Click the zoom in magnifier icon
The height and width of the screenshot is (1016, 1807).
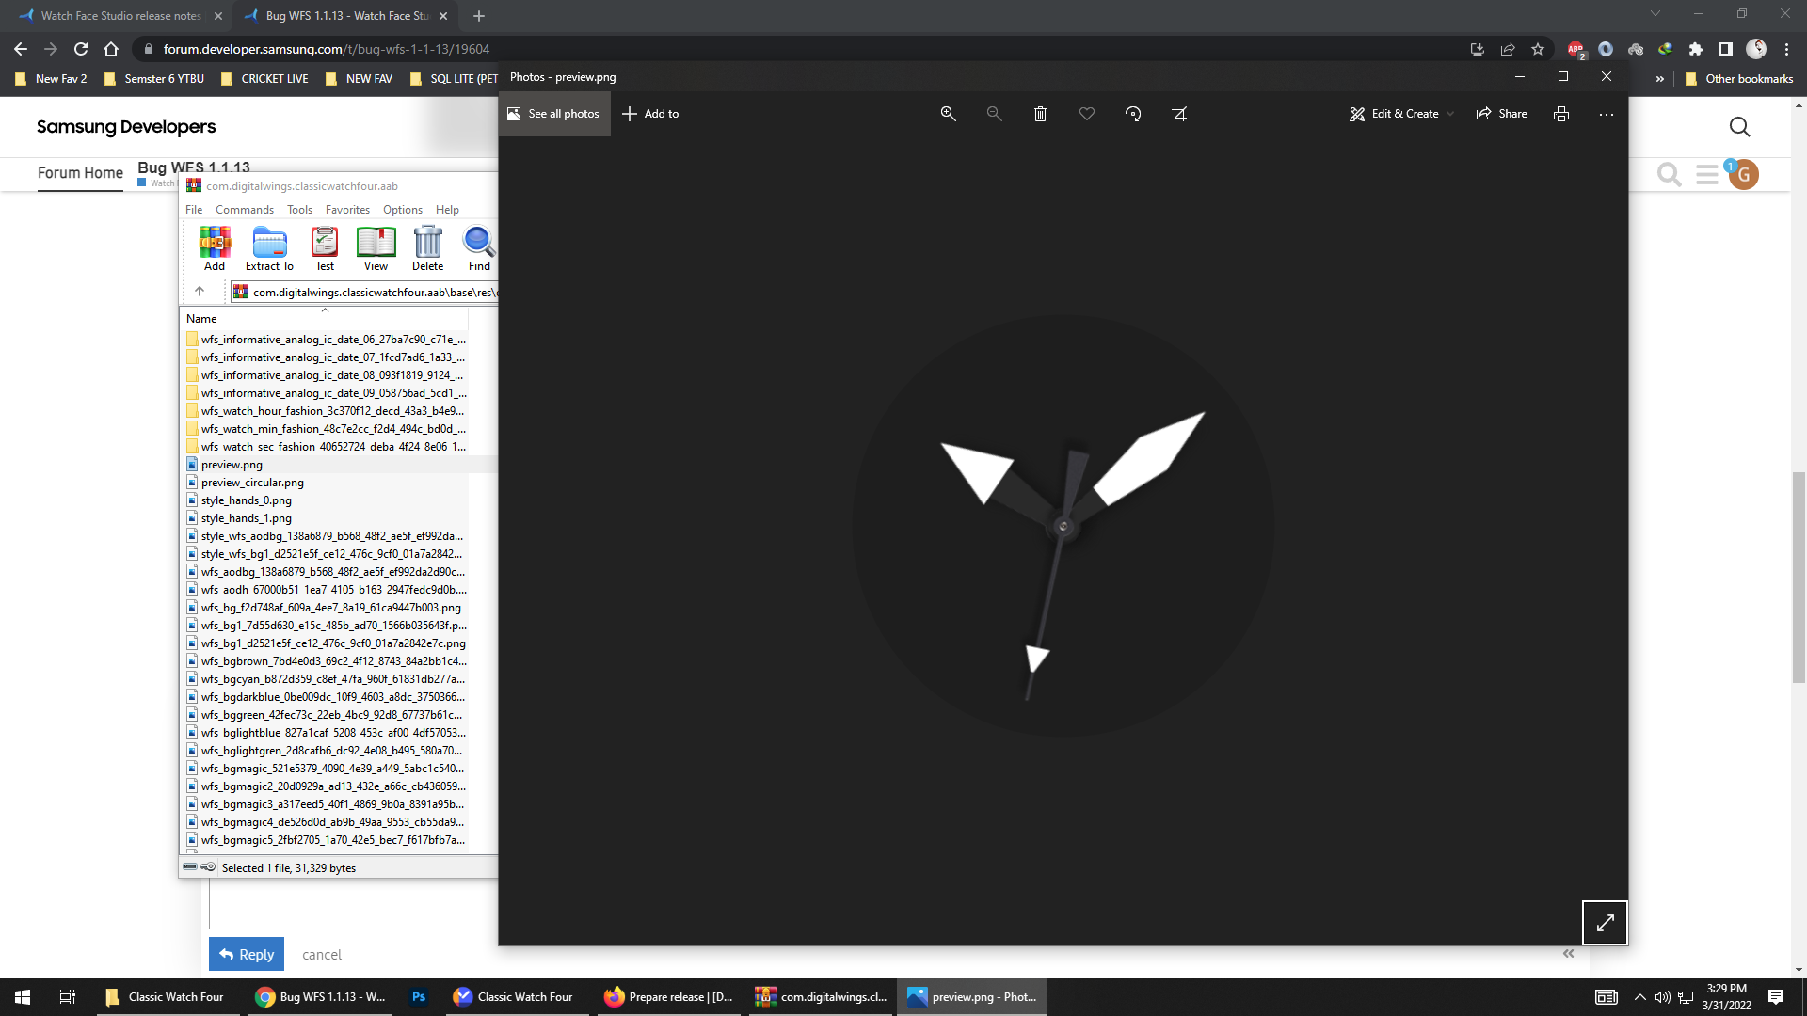pyautogui.click(x=948, y=114)
